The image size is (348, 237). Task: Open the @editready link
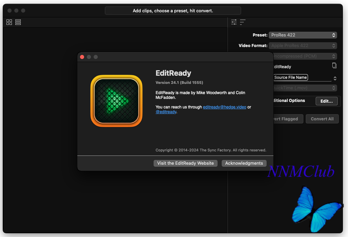166,112
